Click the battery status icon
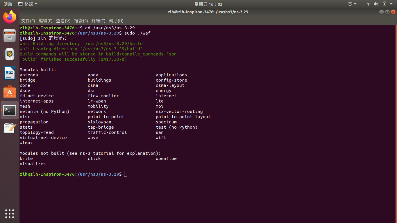 tap(384, 4)
